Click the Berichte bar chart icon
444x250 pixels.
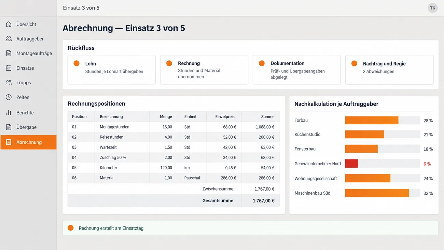(9, 112)
